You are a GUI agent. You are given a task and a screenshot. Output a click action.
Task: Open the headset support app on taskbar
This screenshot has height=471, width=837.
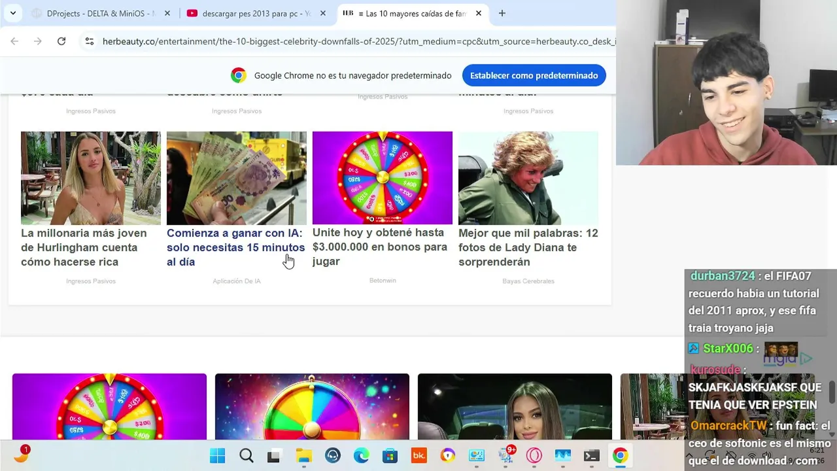point(333,456)
